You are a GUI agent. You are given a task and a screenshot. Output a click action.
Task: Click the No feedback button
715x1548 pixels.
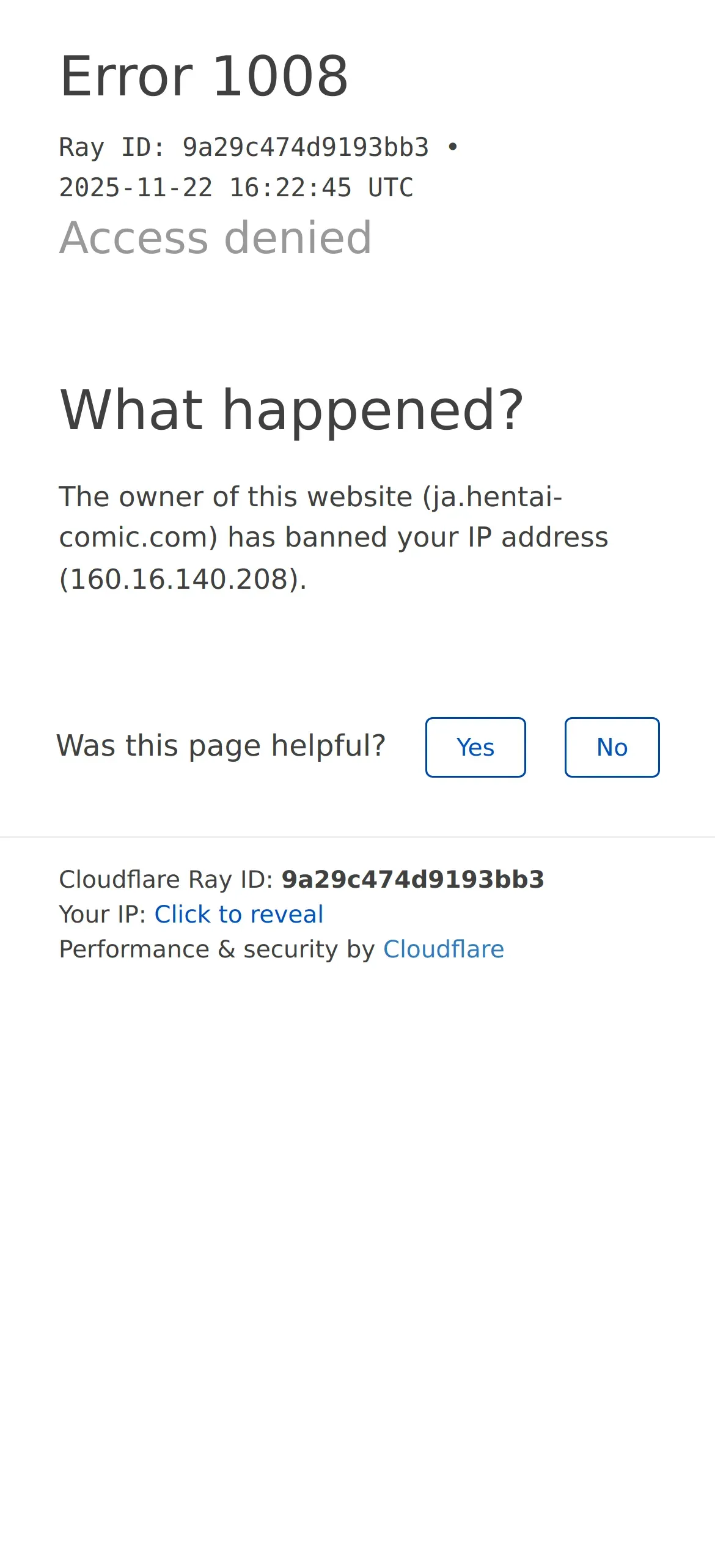pos(612,747)
